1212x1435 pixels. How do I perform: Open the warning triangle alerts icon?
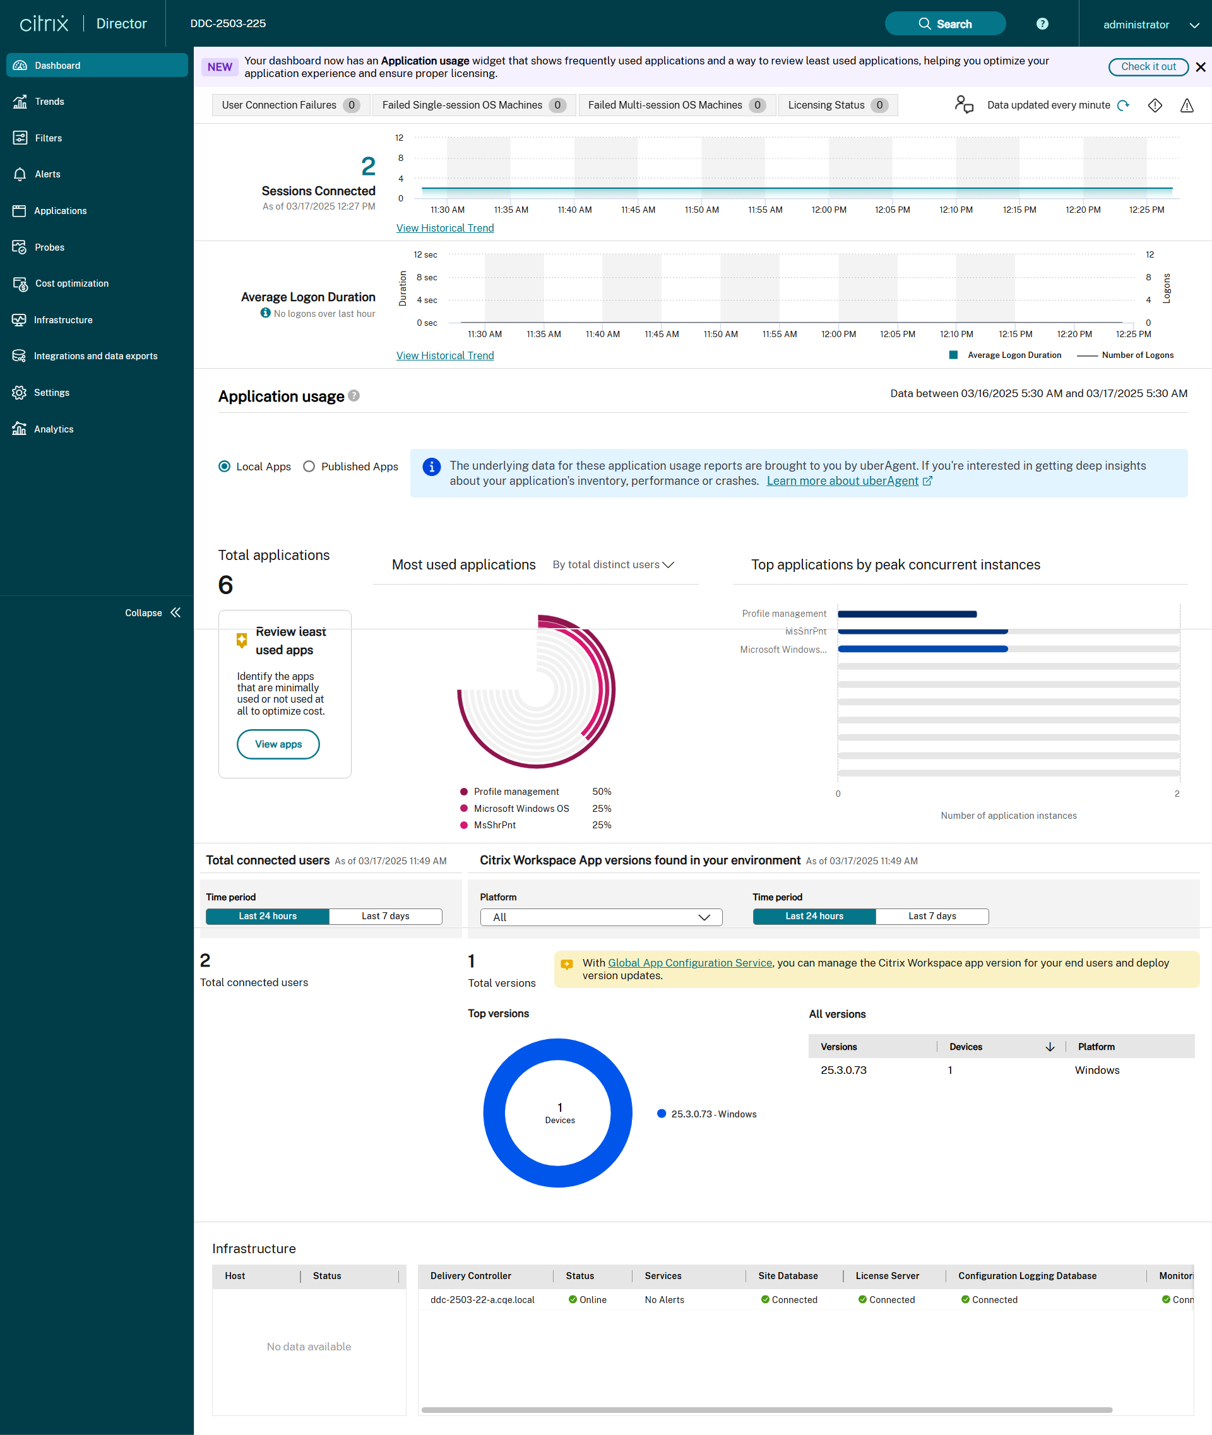pos(1186,105)
